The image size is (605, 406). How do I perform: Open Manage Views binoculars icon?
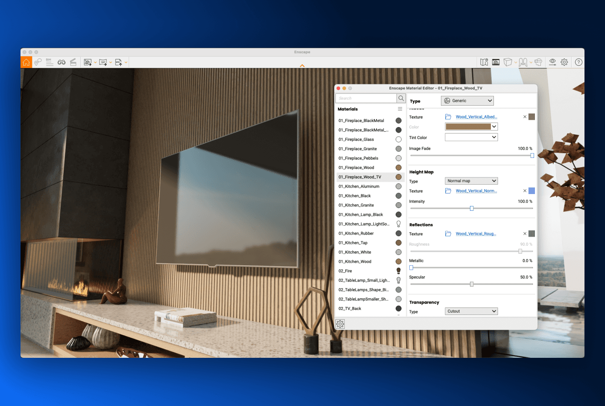62,62
